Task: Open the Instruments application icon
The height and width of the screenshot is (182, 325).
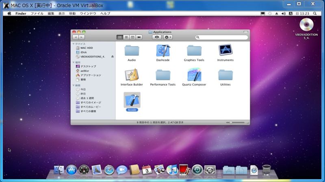Action: [225, 50]
